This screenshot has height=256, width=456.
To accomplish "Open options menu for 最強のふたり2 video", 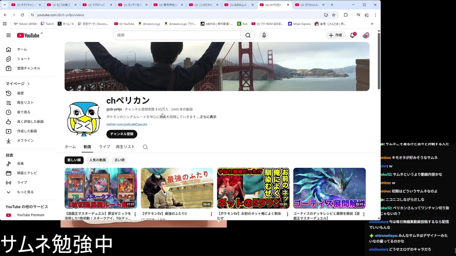I will pyautogui.click(x=211, y=214).
